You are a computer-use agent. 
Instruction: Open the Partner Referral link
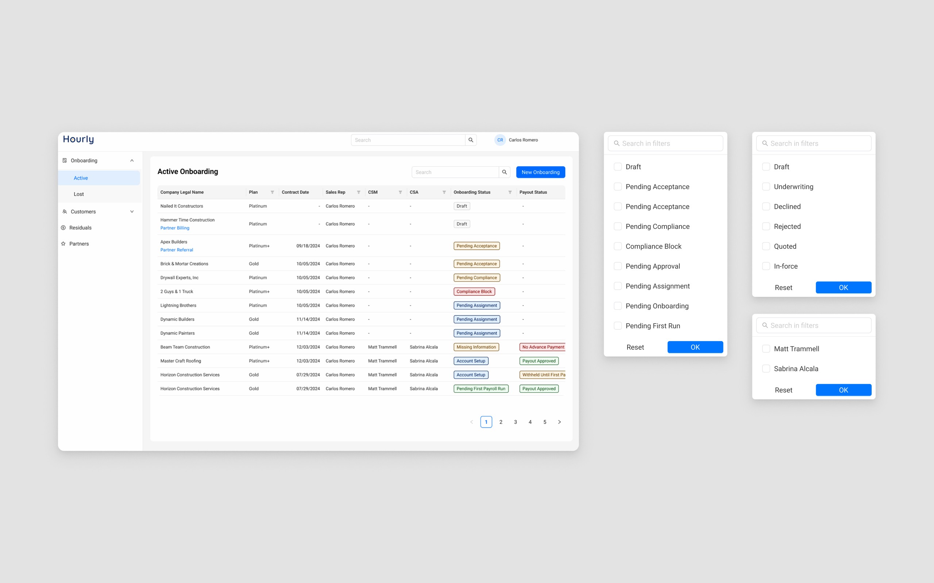177,250
